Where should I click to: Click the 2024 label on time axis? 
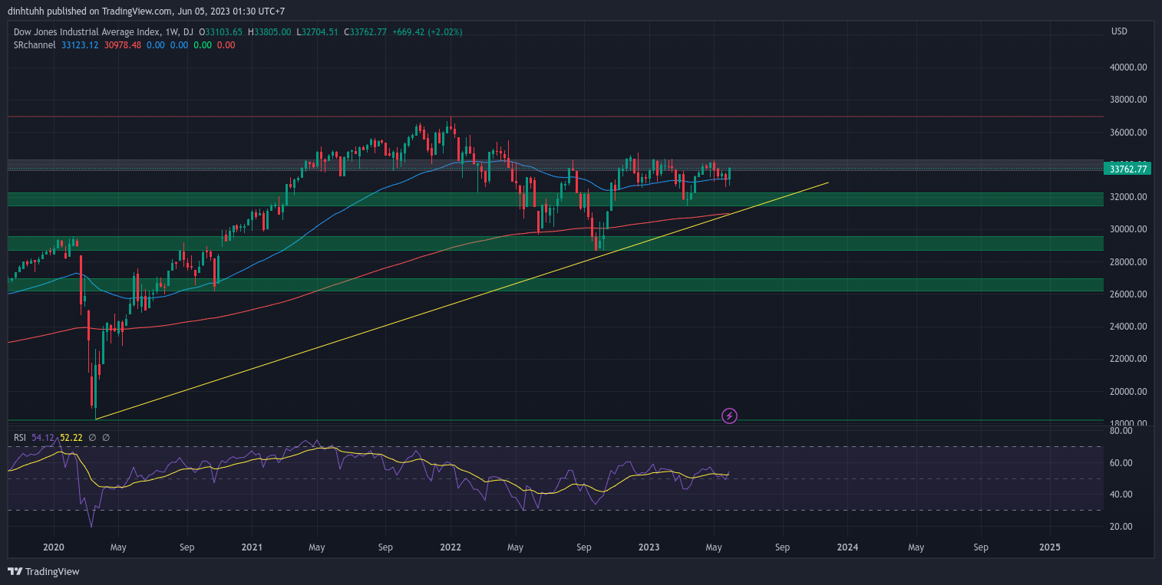(847, 547)
